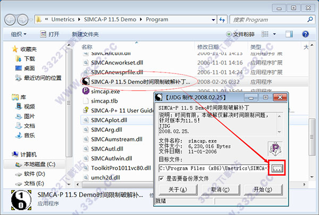Click 打开 in the toolbar

(x=50, y=34)
